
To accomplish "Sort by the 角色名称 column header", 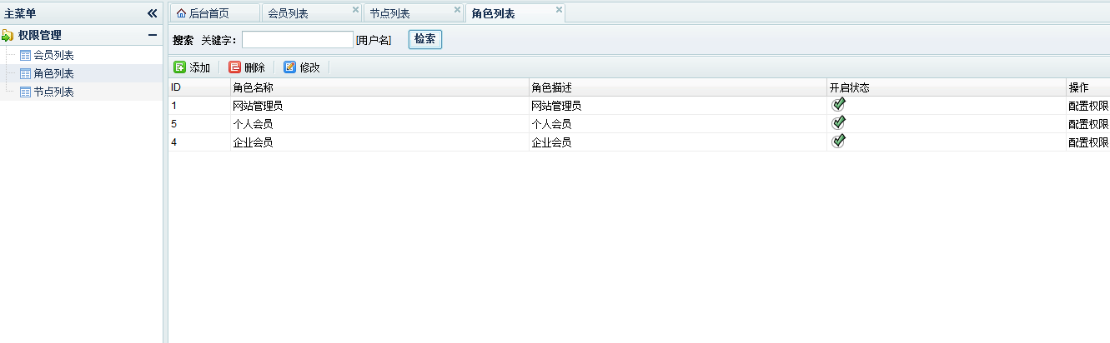I will tap(253, 87).
